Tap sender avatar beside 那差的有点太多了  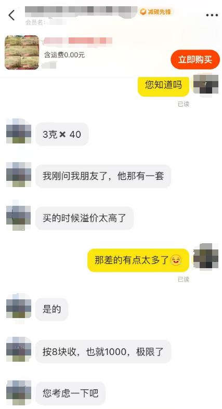coord(206,257)
